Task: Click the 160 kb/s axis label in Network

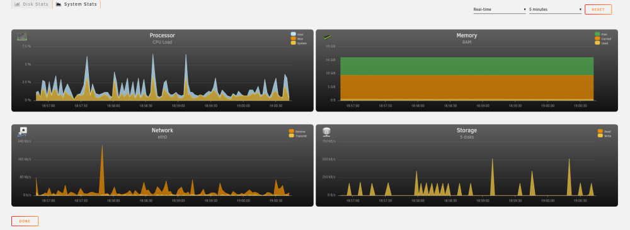Action: click(x=25, y=159)
